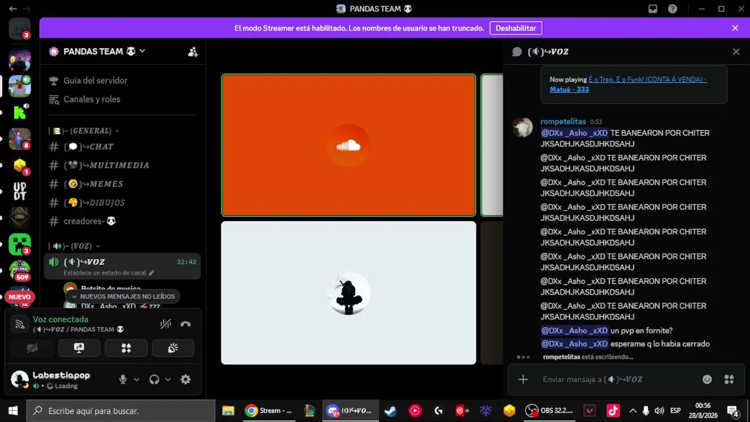
Task: Open headphone output options arrow
Action: pos(168,380)
